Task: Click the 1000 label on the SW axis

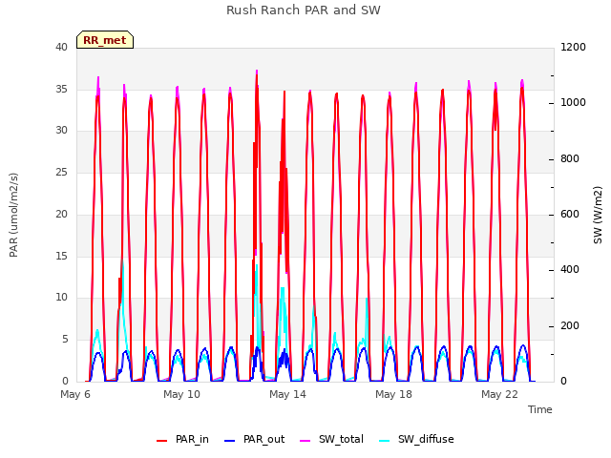Action: (573, 103)
